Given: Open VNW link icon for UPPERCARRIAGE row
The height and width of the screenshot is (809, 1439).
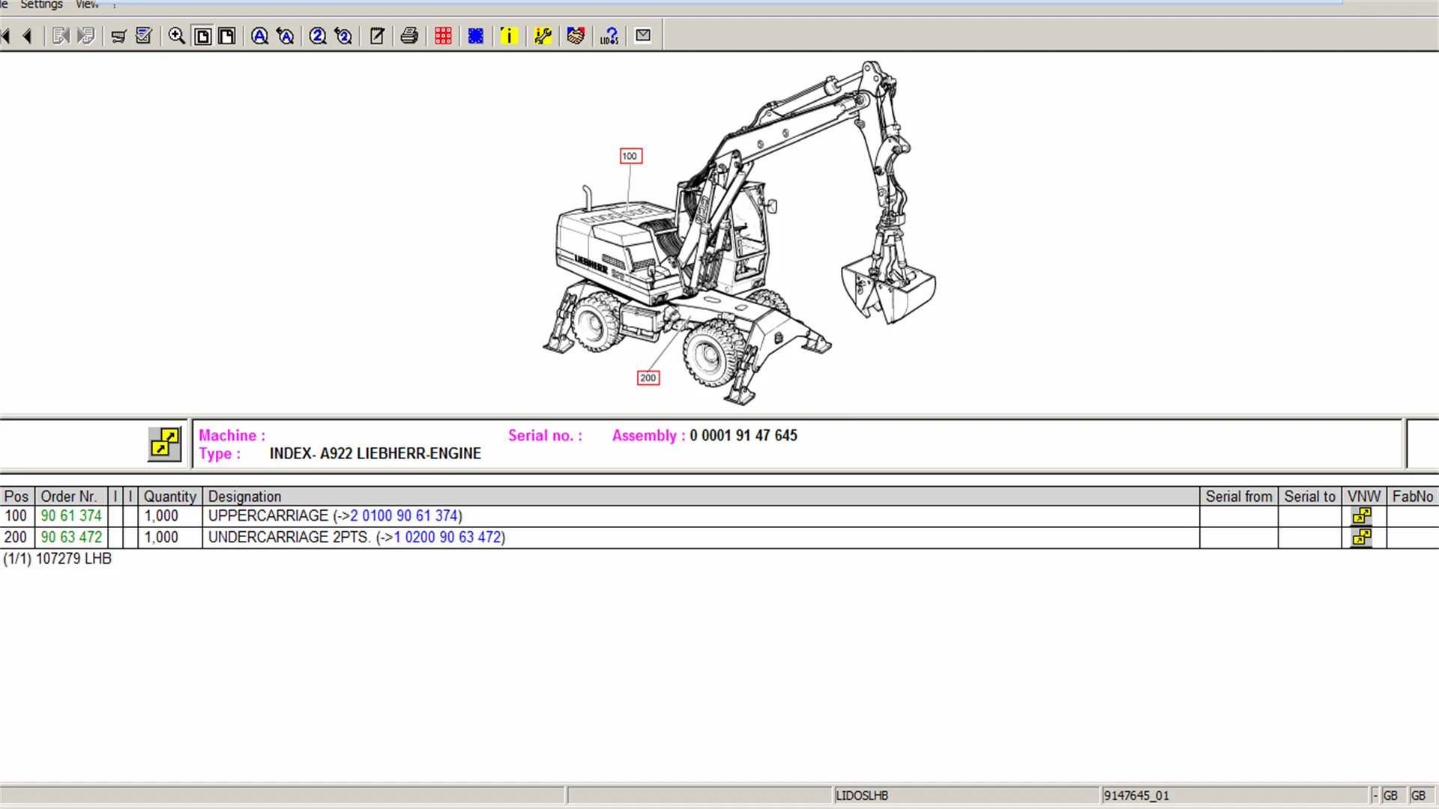Looking at the screenshot, I should (x=1362, y=516).
